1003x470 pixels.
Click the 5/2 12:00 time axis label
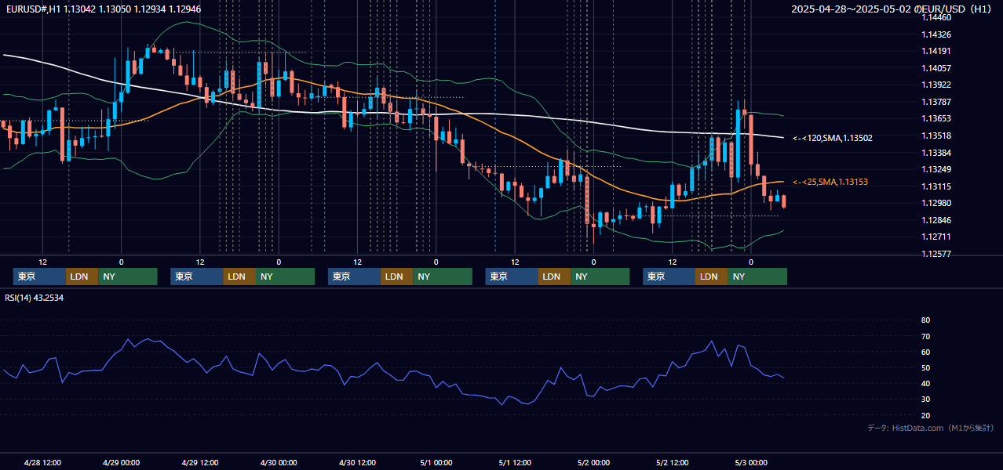[x=673, y=462]
